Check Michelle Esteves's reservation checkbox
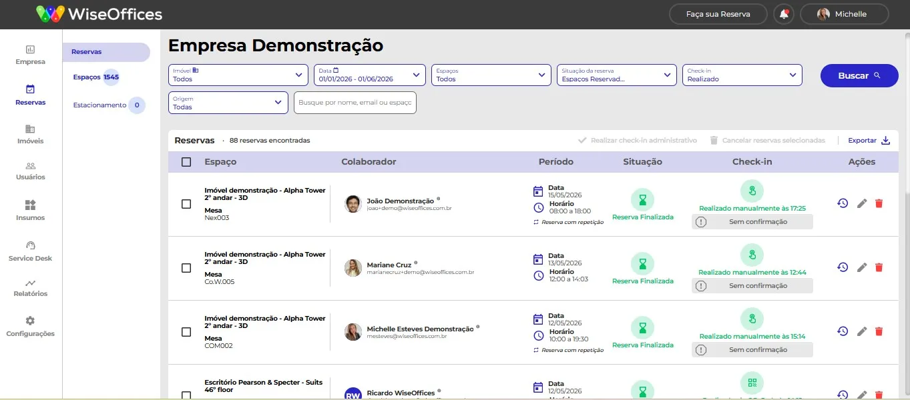 tap(186, 332)
